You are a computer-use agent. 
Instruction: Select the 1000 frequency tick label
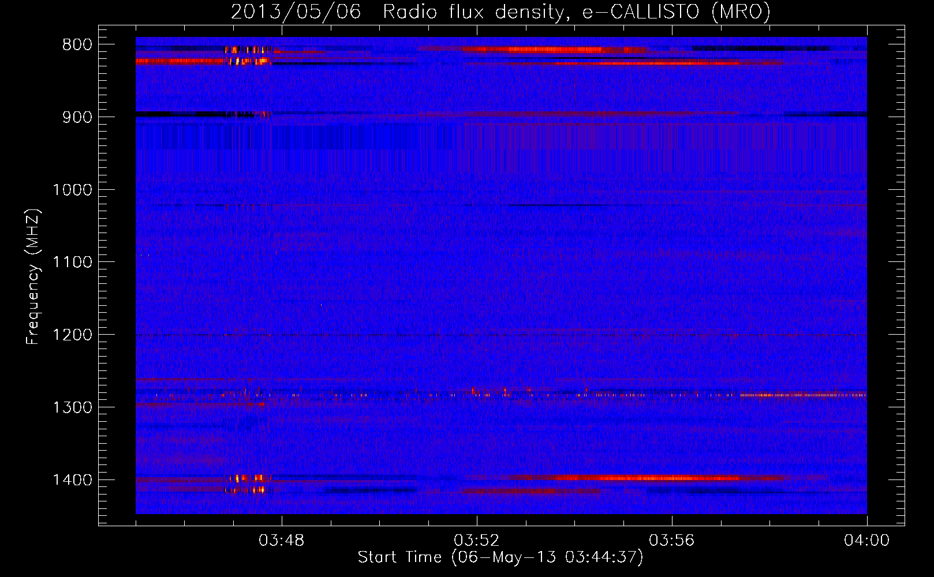(x=72, y=190)
